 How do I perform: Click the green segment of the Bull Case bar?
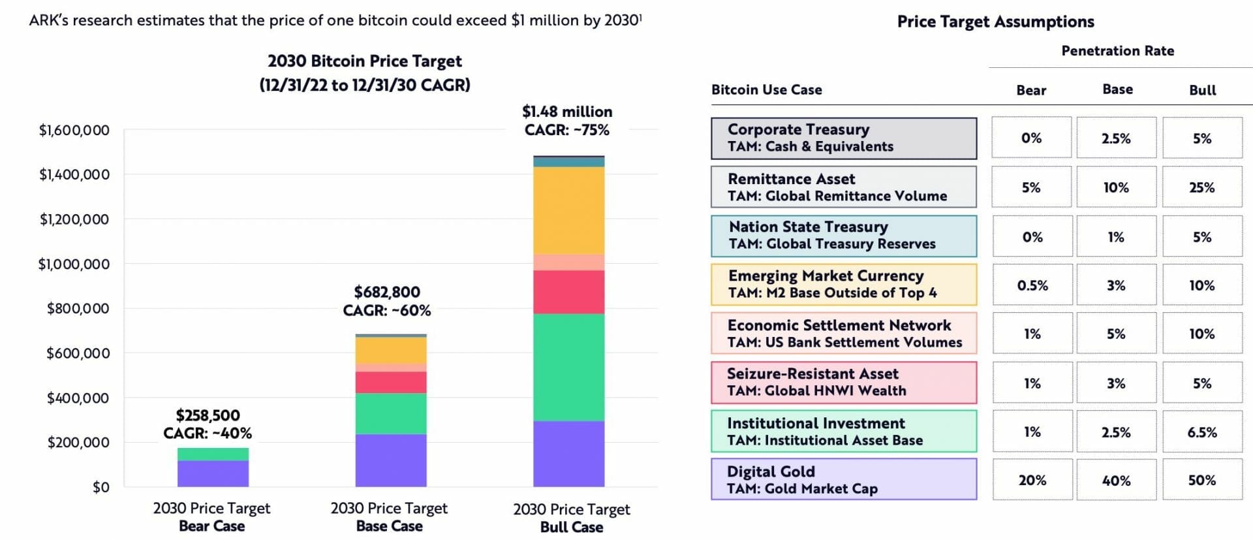(568, 367)
